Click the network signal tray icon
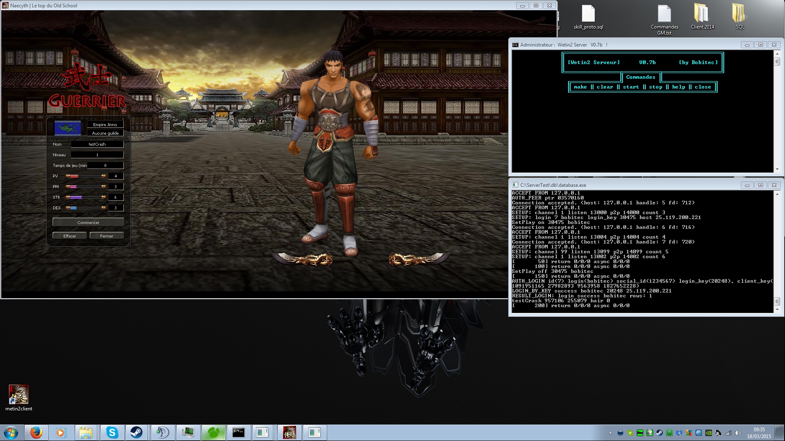Screen dimensions: 785x441 point(728,433)
